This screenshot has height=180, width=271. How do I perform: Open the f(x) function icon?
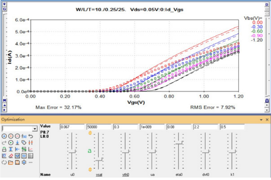[x=24, y=136]
